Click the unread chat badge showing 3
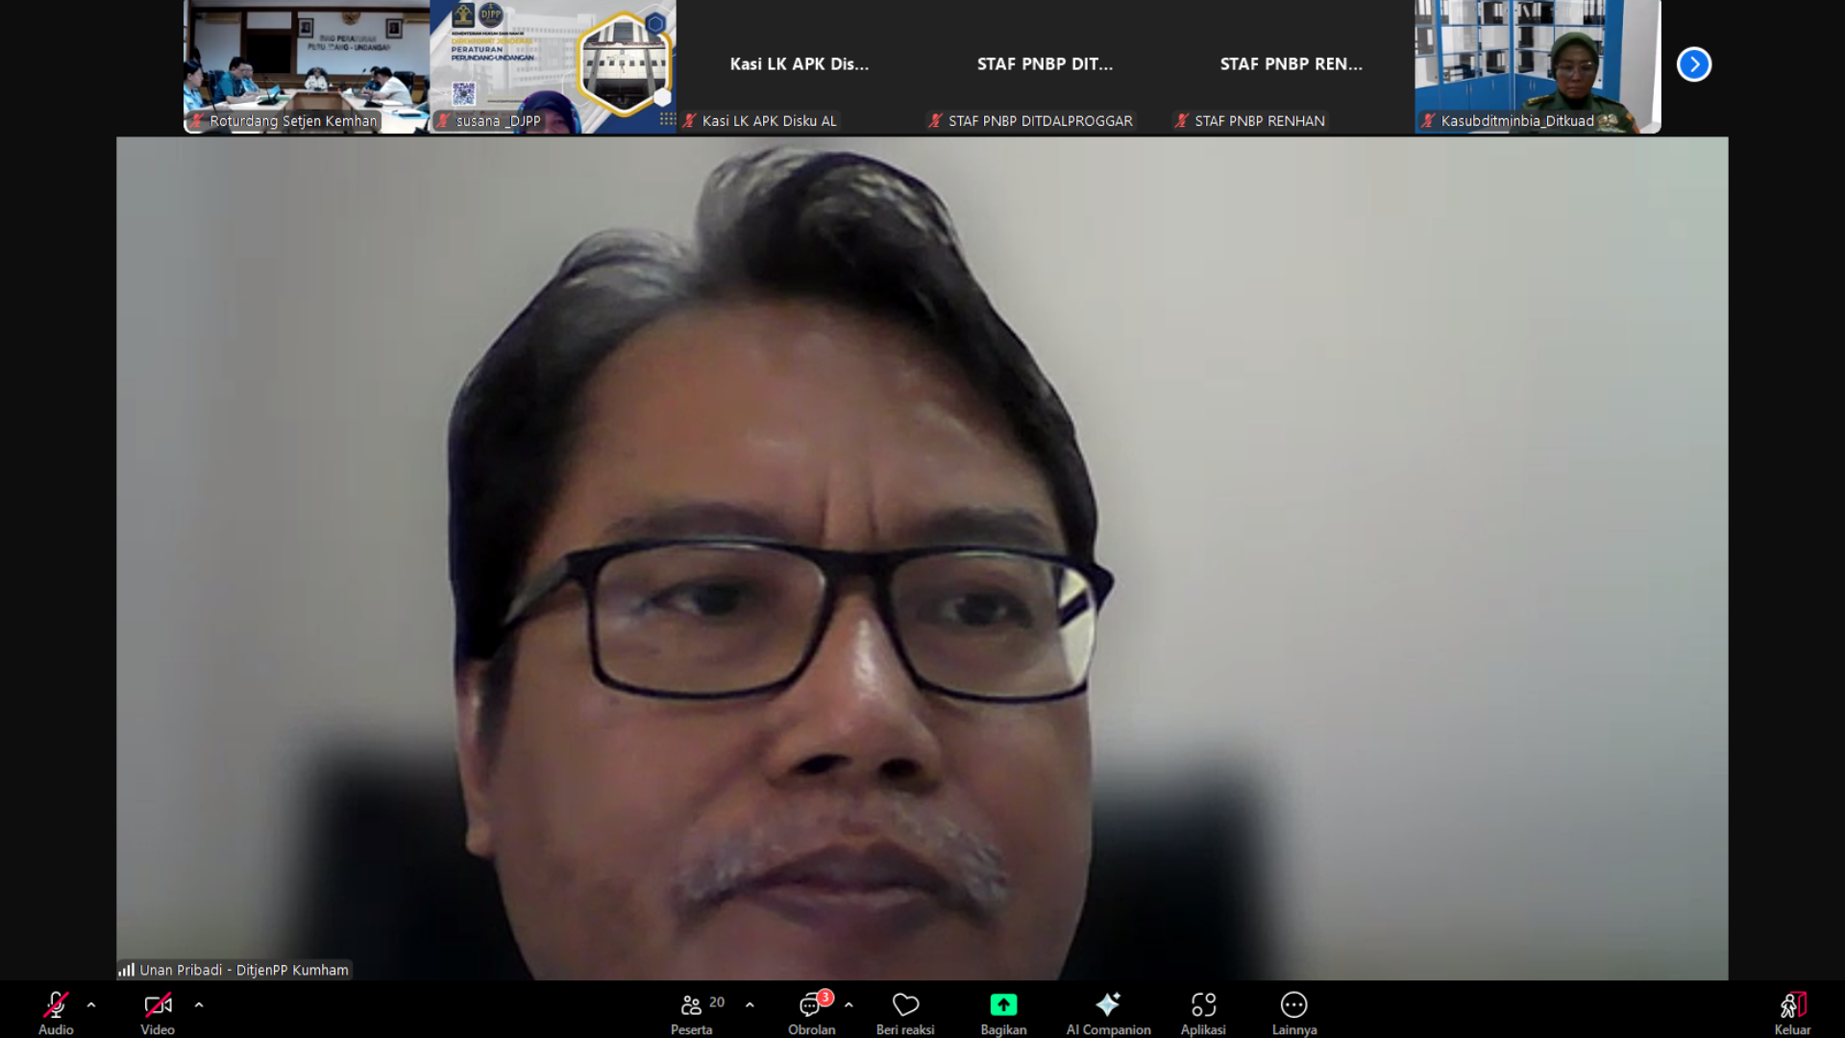 [825, 998]
